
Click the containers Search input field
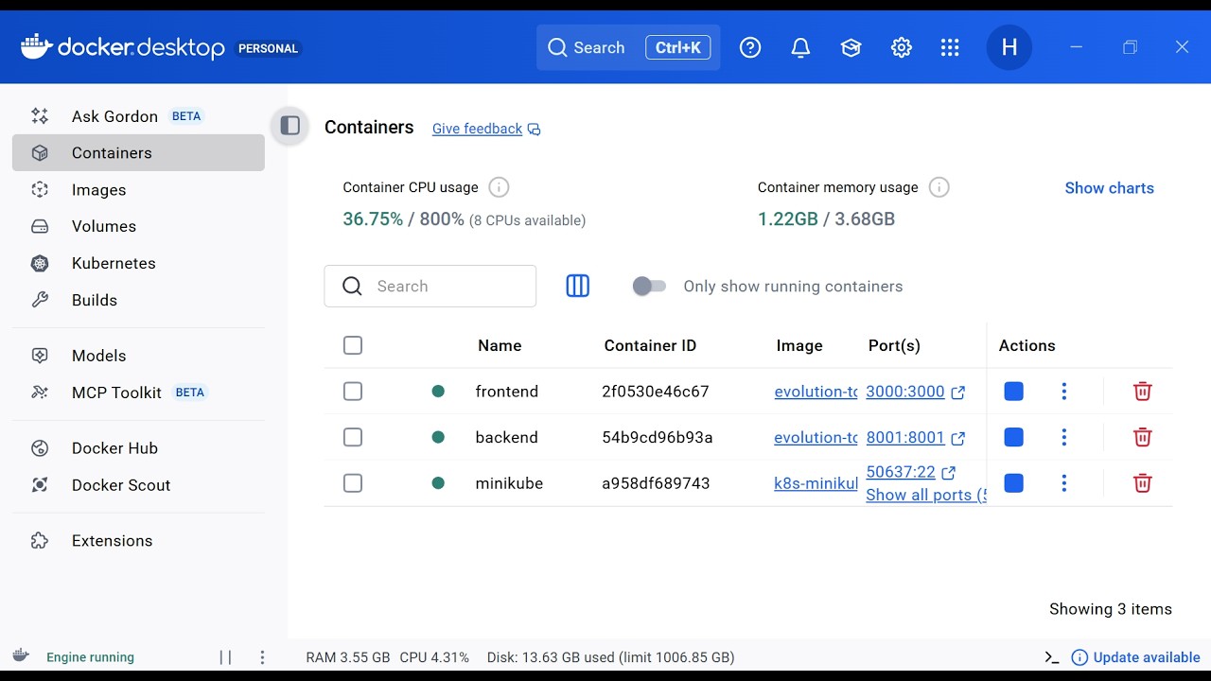pos(430,286)
